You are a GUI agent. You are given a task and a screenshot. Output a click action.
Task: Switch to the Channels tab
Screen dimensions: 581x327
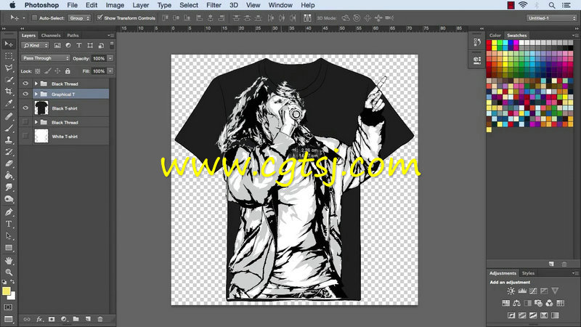pos(51,35)
